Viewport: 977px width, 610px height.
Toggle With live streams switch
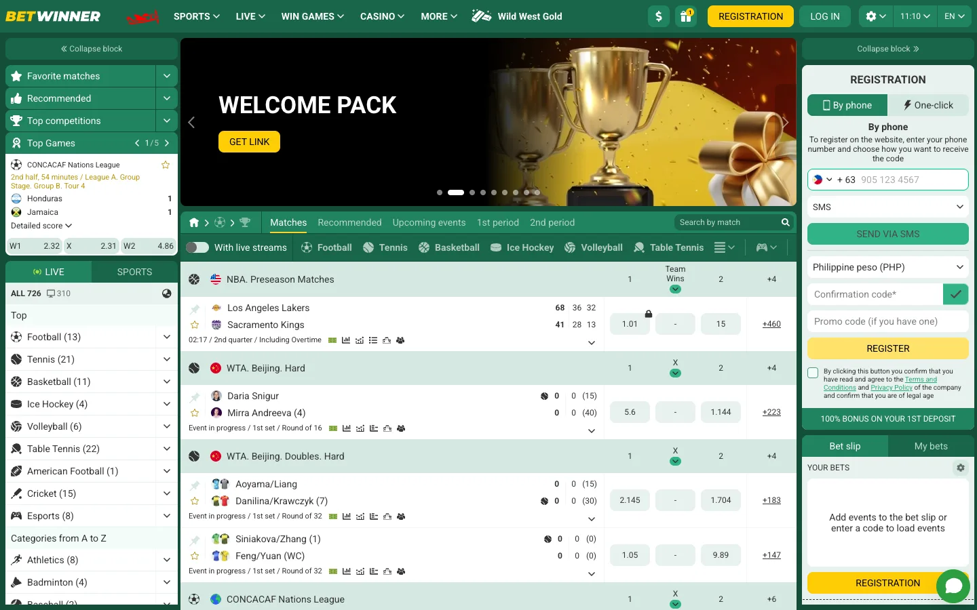197,247
